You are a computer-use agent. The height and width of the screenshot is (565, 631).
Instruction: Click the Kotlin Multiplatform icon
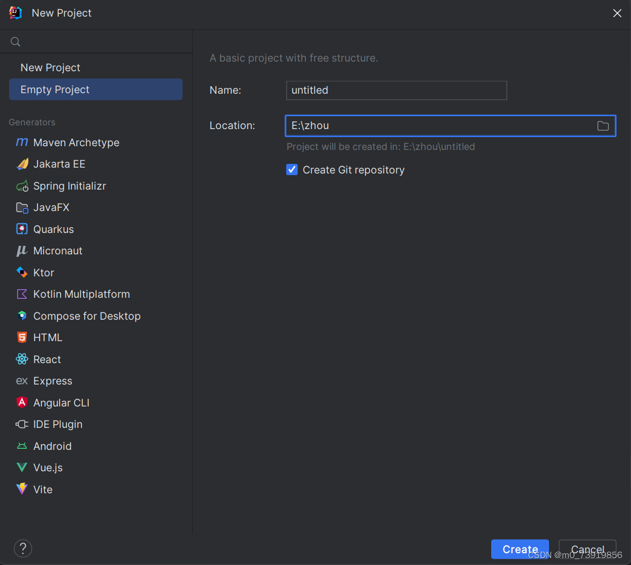coord(22,294)
